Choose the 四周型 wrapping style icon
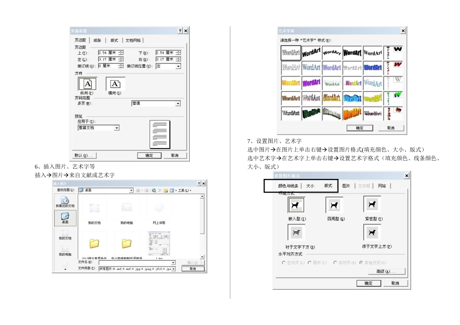 point(334,205)
